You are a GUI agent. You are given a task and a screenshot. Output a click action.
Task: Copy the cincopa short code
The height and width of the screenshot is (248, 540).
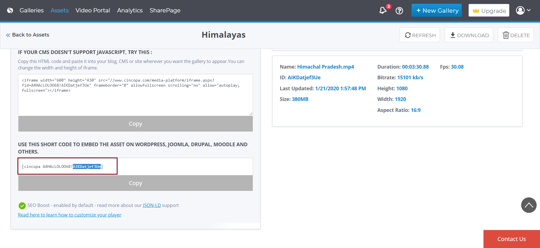pos(135,183)
